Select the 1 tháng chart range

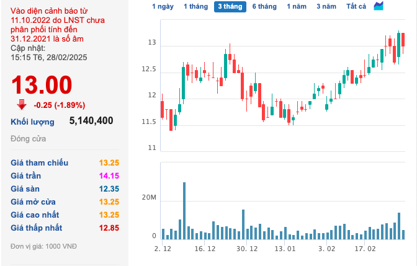(x=195, y=6)
